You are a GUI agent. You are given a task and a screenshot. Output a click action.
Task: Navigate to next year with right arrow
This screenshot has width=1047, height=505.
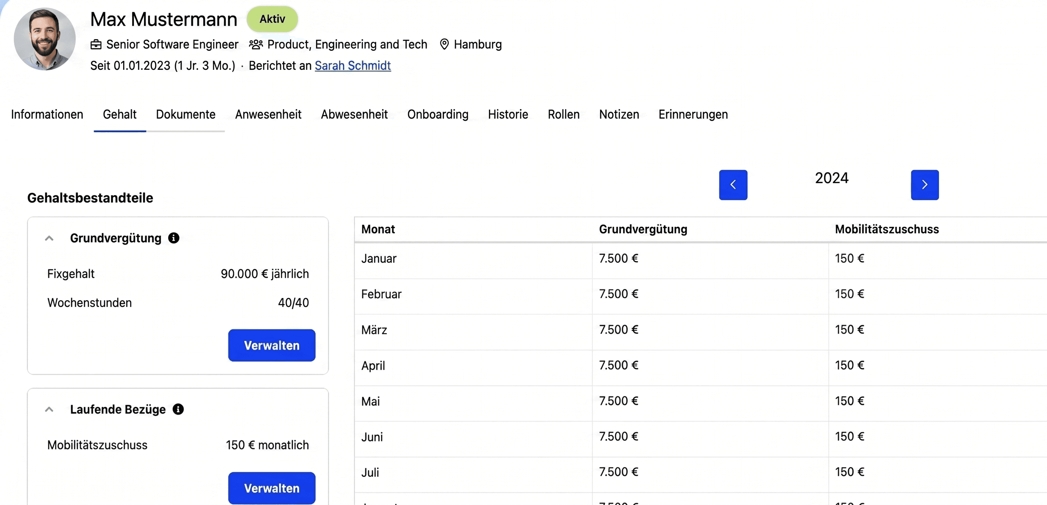tap(925, 185)
